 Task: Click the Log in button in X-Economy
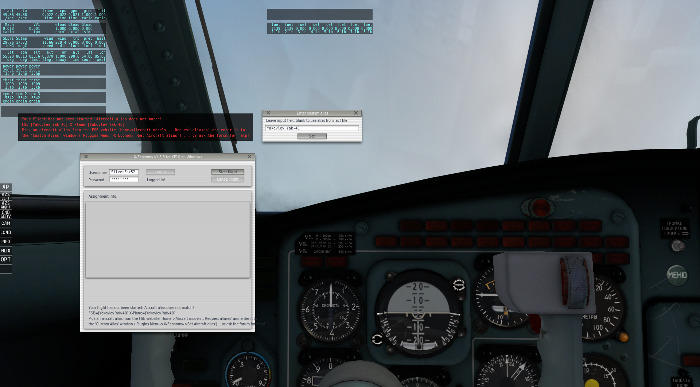click(160, 172)
